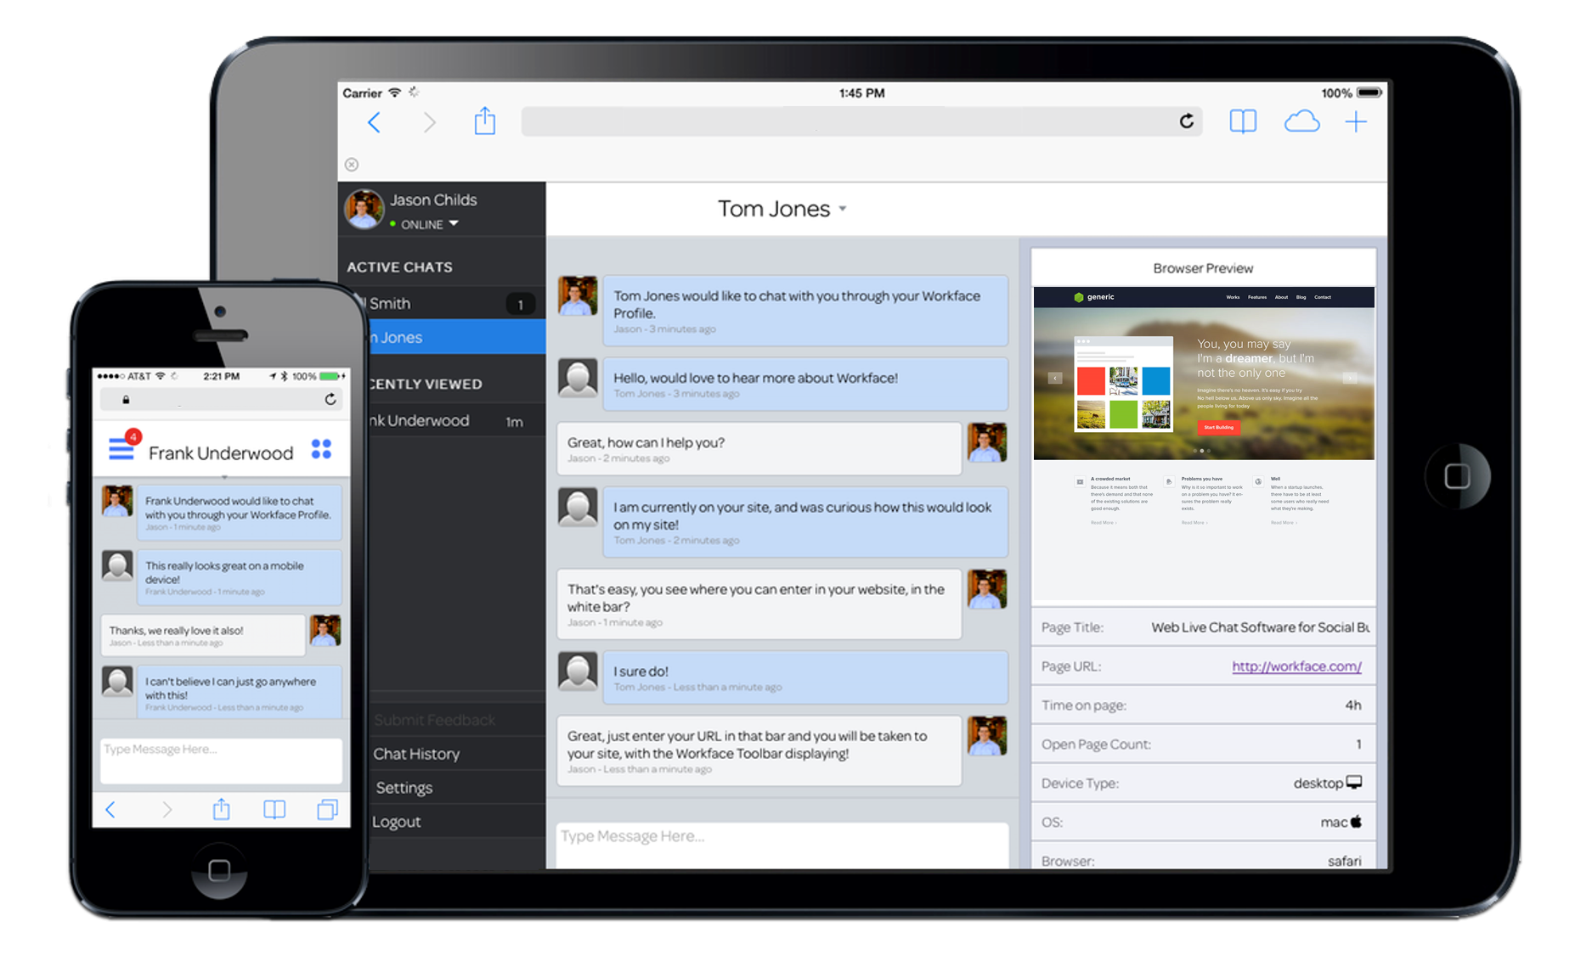This screenshot has height=955, width=1592.
Task: Click the Apple logo next to mac OS entry
Action: (x=1358, y=822)
